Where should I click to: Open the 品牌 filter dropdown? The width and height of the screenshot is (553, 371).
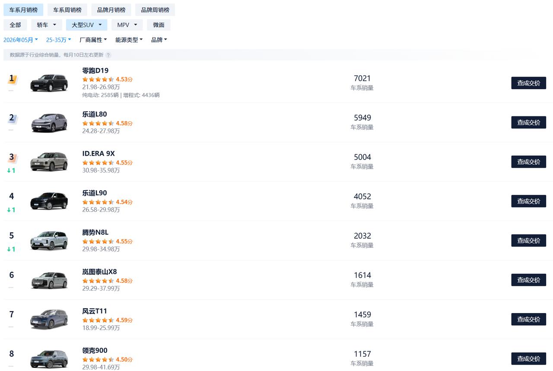coord(159,40)
